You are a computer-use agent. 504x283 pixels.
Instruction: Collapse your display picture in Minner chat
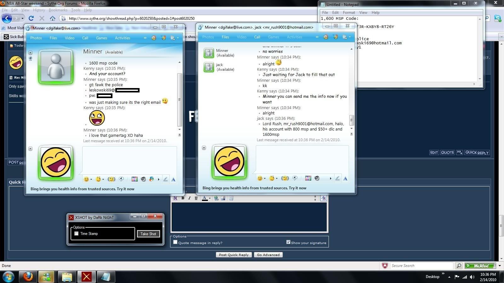pyautogui.click(x=31, y=148)
